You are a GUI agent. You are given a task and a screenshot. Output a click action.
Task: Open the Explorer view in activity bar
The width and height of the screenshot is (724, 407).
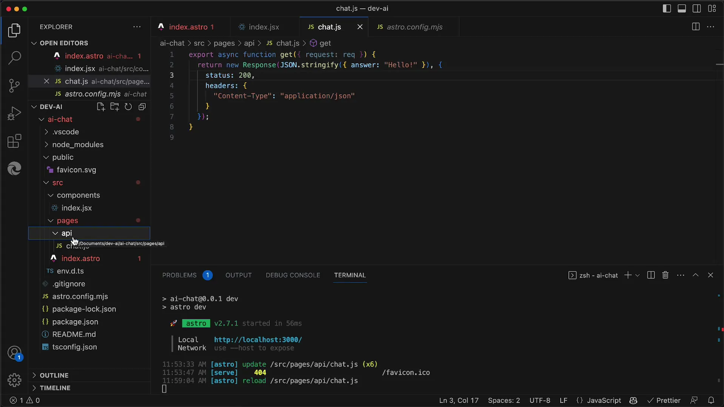[x=14, y=31]
